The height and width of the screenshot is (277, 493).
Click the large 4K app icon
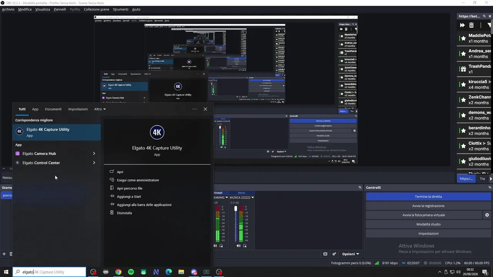click(x=157, y=132)
